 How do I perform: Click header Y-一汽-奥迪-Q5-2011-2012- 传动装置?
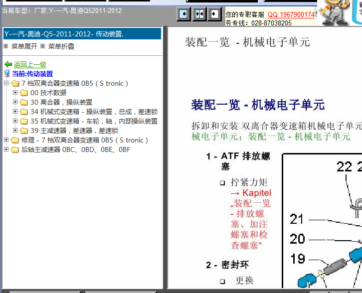click(82, 34)
